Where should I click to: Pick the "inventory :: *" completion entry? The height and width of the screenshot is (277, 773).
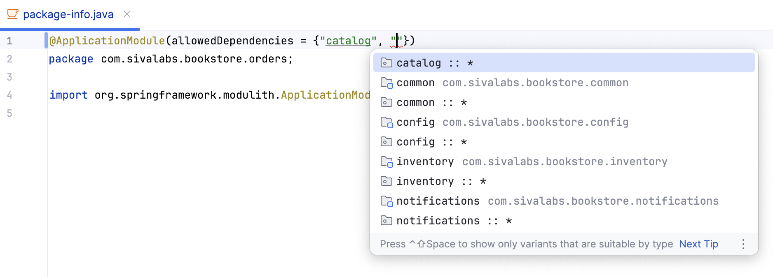(441, 181)
